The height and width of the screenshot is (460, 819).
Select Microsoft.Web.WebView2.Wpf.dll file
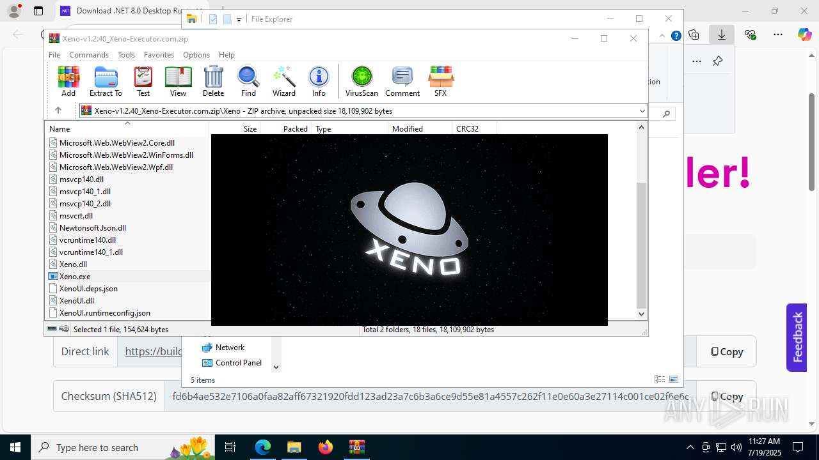(x=116, y=167)
